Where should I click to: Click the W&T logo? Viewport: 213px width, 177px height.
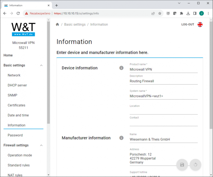click(x=23, y=29)
